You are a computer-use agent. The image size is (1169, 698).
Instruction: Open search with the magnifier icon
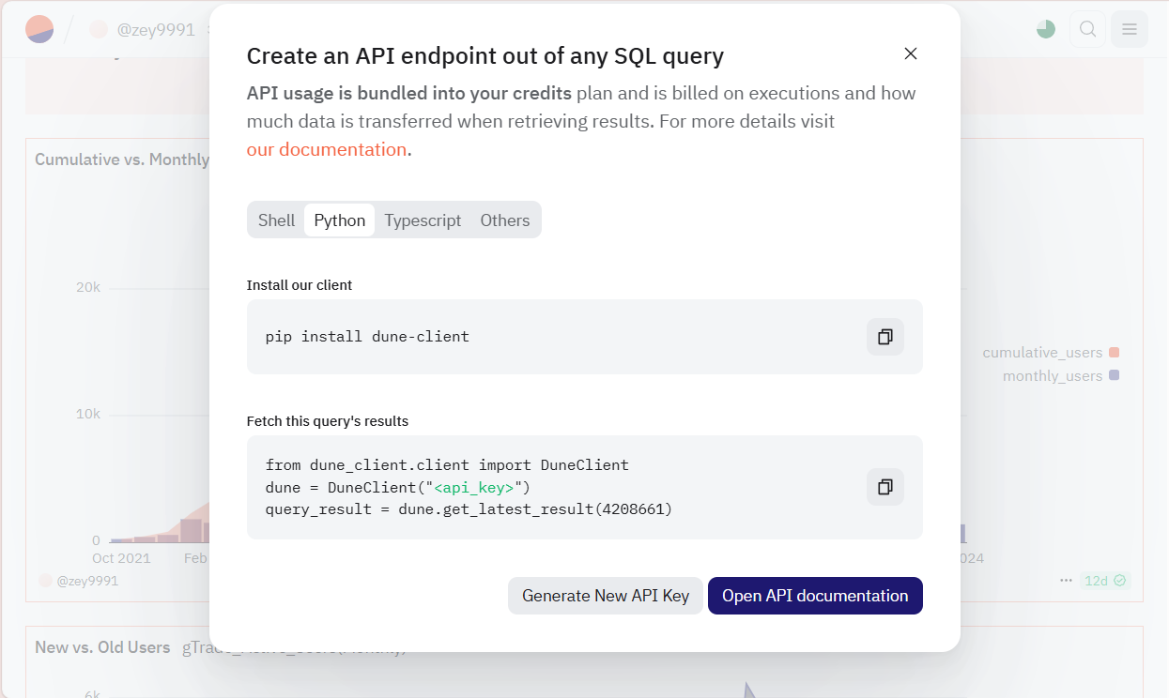pyautogui.click(x=1087, y=29)
